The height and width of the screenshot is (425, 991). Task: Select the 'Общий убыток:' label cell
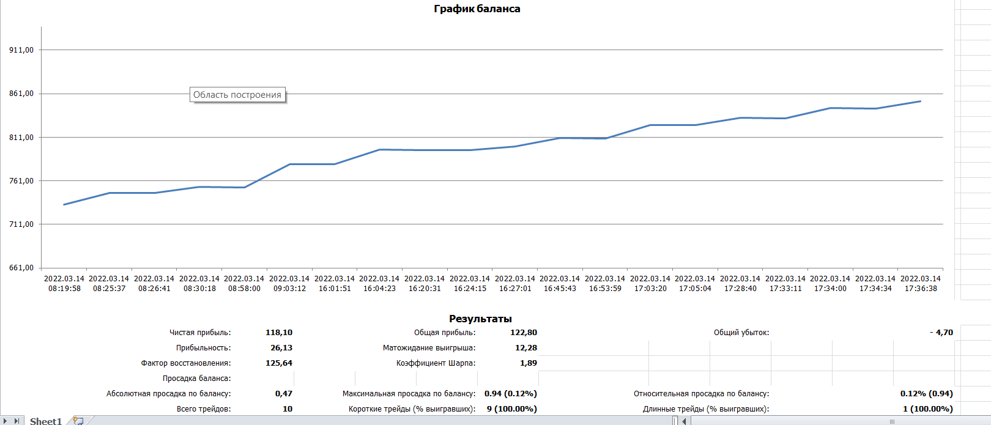point(741,333)
